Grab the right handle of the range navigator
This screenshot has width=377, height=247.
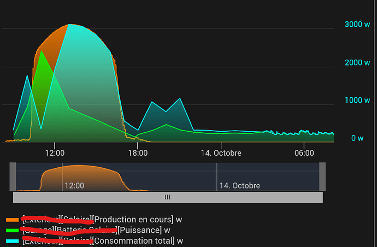pyautogui.click(x=322, y=177)
